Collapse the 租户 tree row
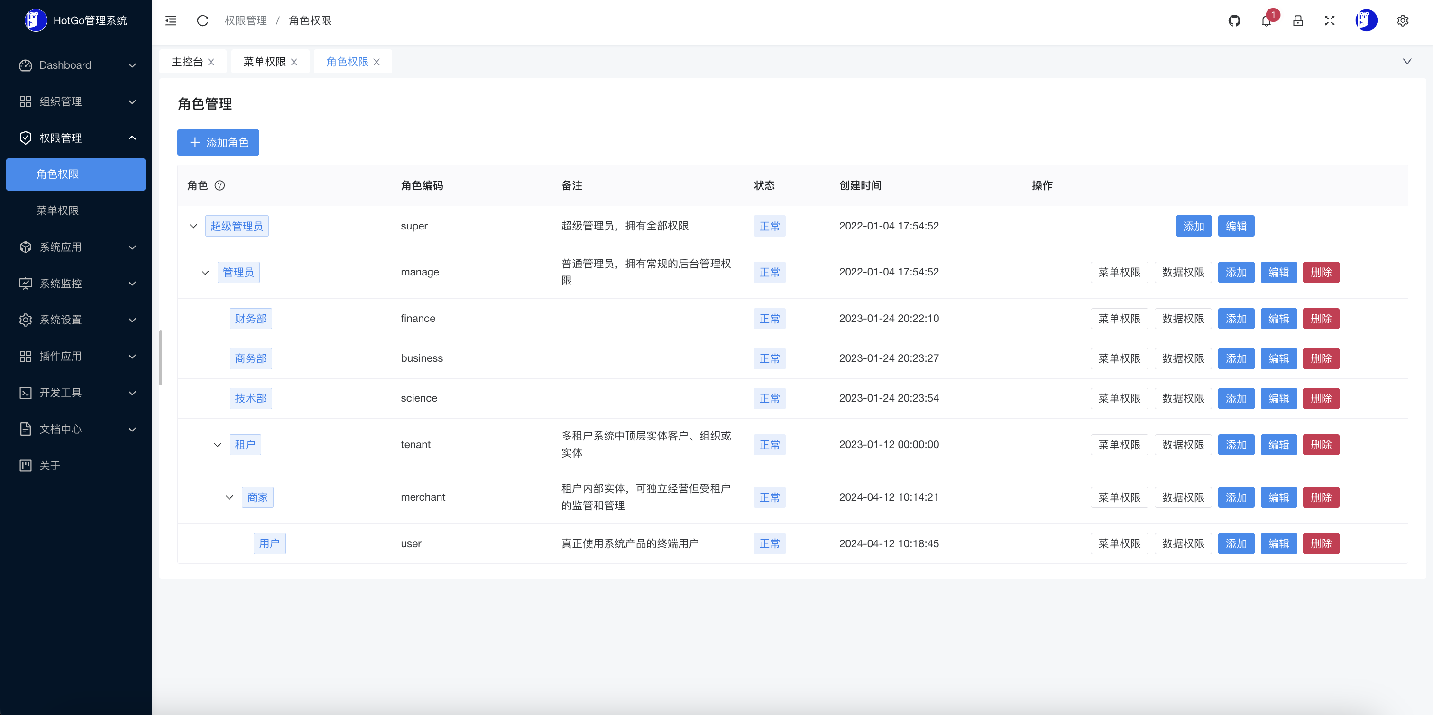Screen dimensions: 1433x715 pyautogui.click(x=217, y=445)
